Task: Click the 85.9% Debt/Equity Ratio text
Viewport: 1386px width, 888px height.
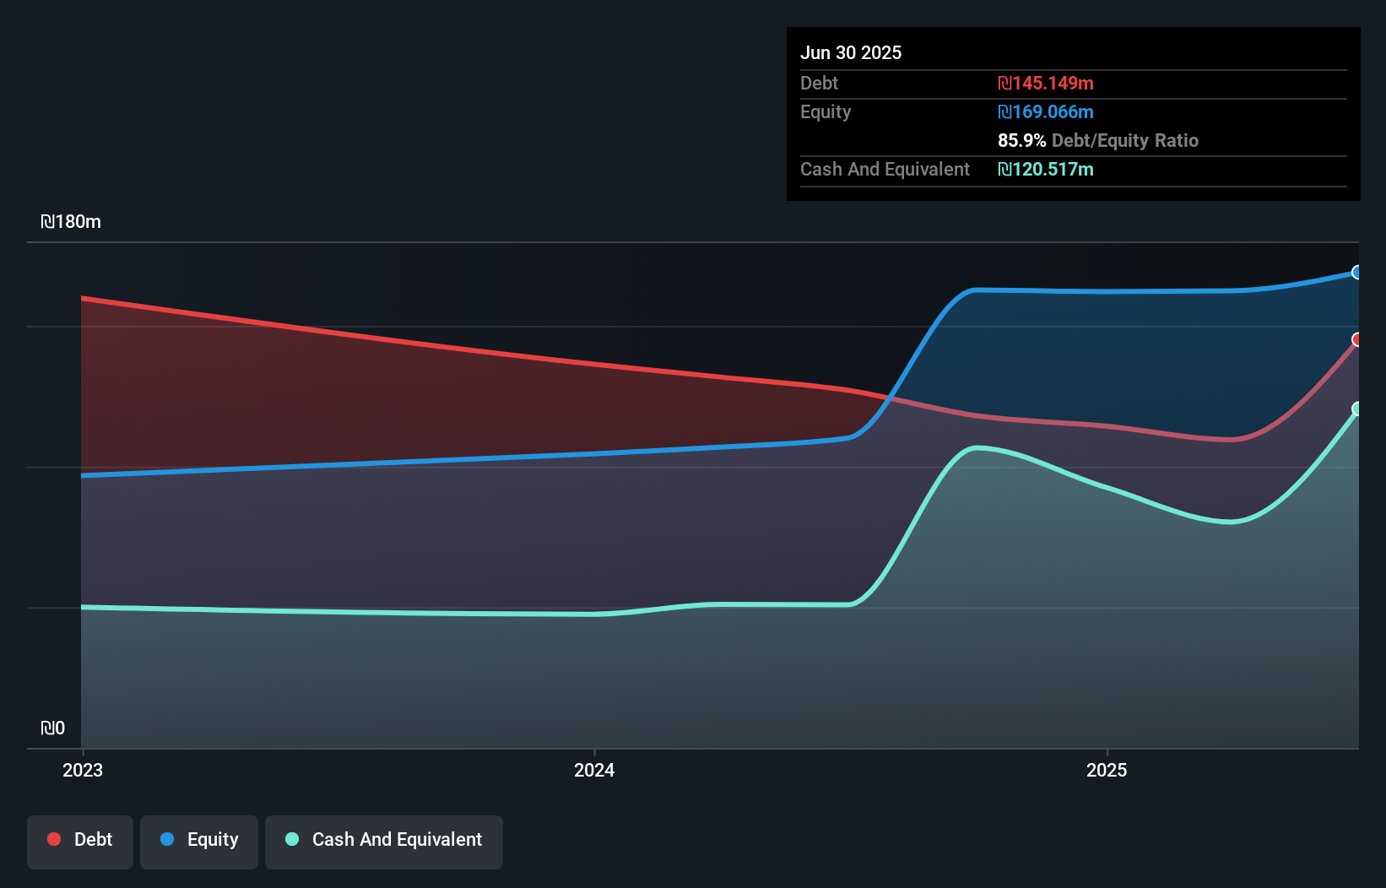Action: pyautogui.click(x=1098, y=140)
